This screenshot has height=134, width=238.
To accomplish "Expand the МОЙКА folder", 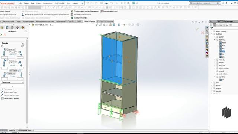I will point(215,63).
